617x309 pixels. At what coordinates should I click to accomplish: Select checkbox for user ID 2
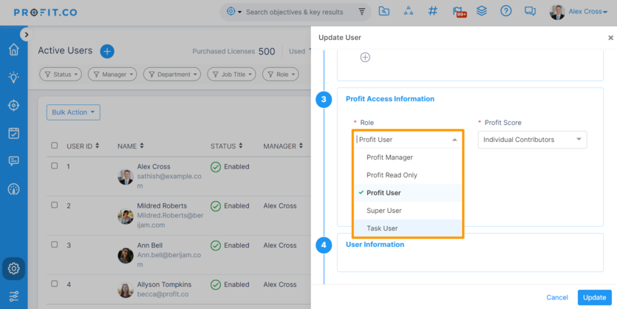pyautogui.click(x=54, y=205)
